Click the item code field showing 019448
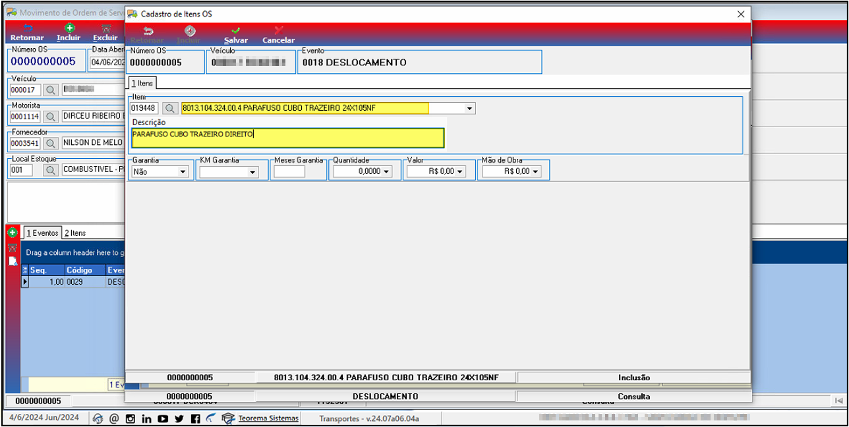Viewport: 849px width, 427px height. [144, 108]
